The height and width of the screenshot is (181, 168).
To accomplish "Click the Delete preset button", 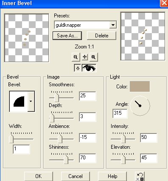I will click(x=102, y=36).
